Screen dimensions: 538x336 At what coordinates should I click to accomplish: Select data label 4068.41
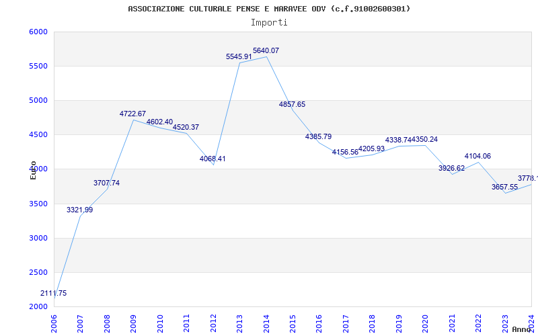213,159
